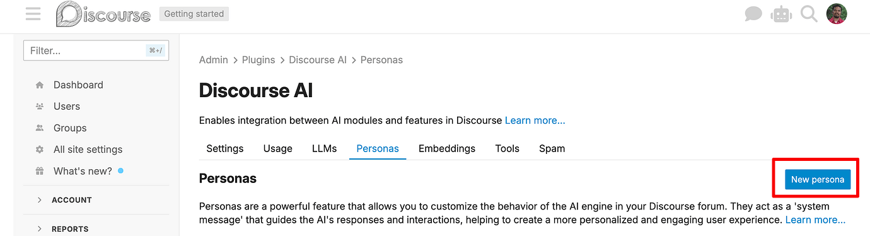Open search with magnifier icon
Viewport: 870px width, 236px height.
click(x=809, y=14)
